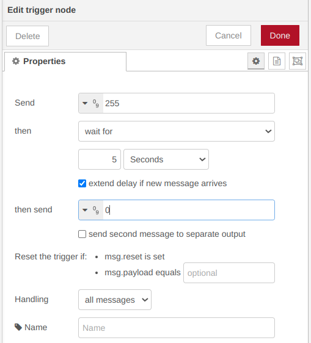Open the node properties gear icon
Viewport: 311px width, 343px height.
[256, 61]
